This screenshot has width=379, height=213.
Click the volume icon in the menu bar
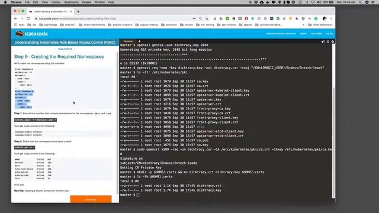click(319, 2)
